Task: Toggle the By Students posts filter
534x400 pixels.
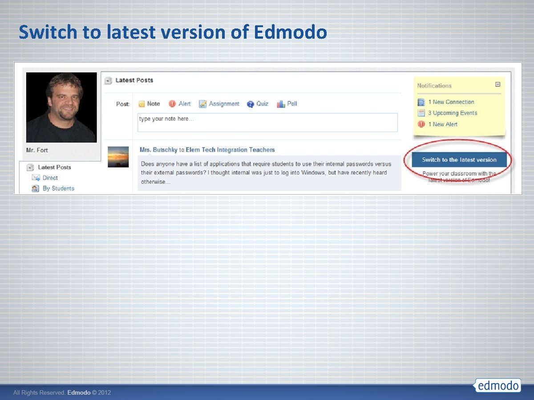Action: click(57, 188)
